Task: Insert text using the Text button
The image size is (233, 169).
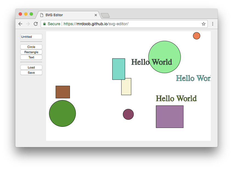Action: tap(31, 57)
